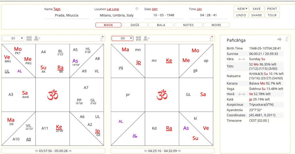Open the D9 divisional chart dropdown
The image size is (295, 154).
tap(123, 38)
